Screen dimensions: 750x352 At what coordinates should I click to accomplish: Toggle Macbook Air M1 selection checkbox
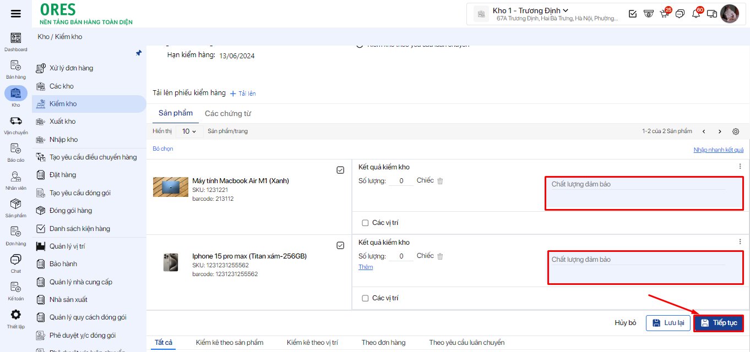click(x=340, y=170)
